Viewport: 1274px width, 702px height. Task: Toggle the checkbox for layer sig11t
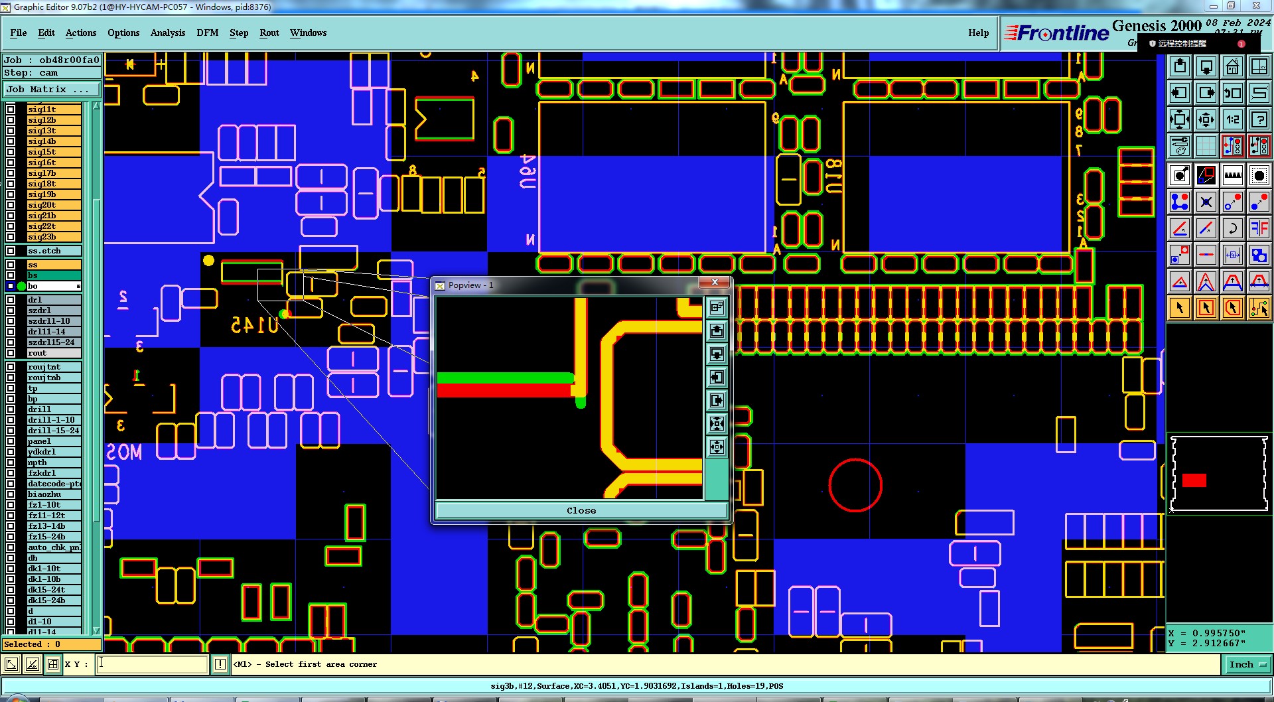[11, 109]
